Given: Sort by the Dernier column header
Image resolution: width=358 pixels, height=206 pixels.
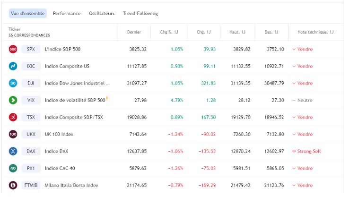Looking at the screenshot, I should [134, 32].
